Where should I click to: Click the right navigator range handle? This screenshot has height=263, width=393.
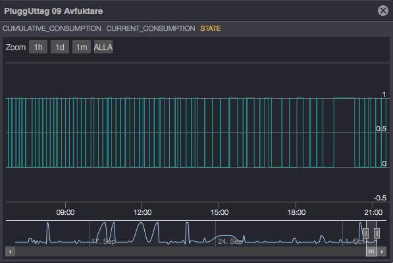click(x=377, y=233)
